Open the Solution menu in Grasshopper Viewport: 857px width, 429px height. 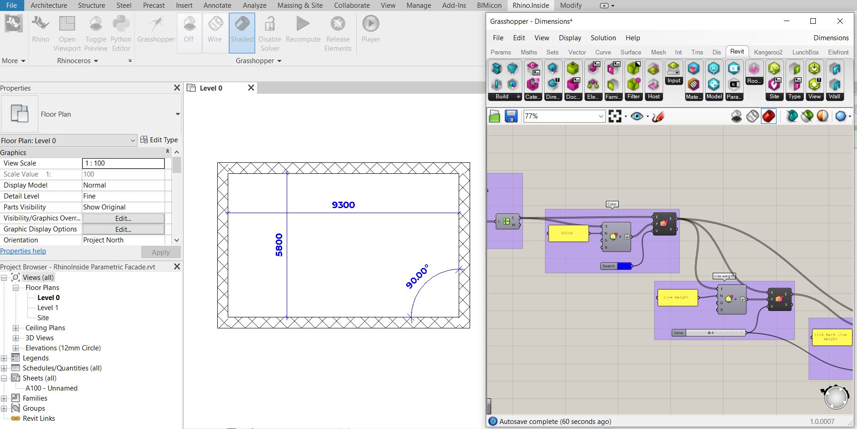[603, 38]
